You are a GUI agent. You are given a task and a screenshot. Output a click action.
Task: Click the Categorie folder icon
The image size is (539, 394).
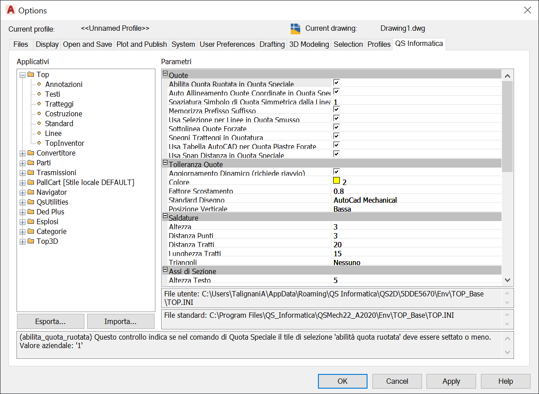(x=31, y=231)
